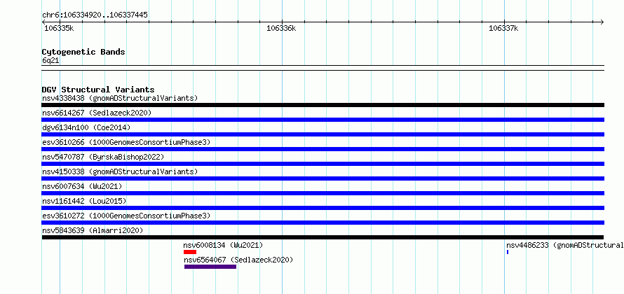Click the blue bar below esv3610272
The width and height of the screenshot is (624, 294).
[x=323, y=223]
